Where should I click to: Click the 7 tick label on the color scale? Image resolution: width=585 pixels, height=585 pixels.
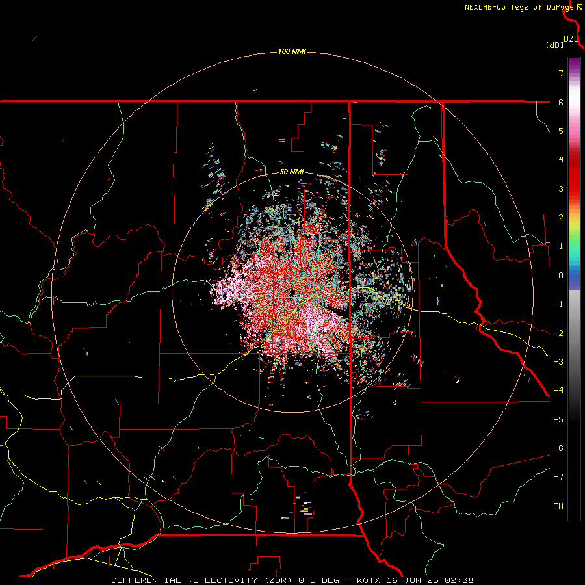[561, 73]
